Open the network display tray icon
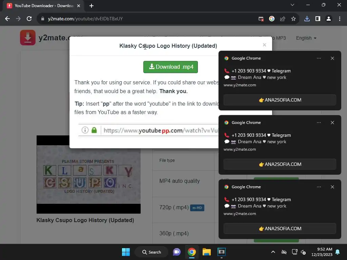The height and width of the screenshot is (260, 347). click(294, 252)
